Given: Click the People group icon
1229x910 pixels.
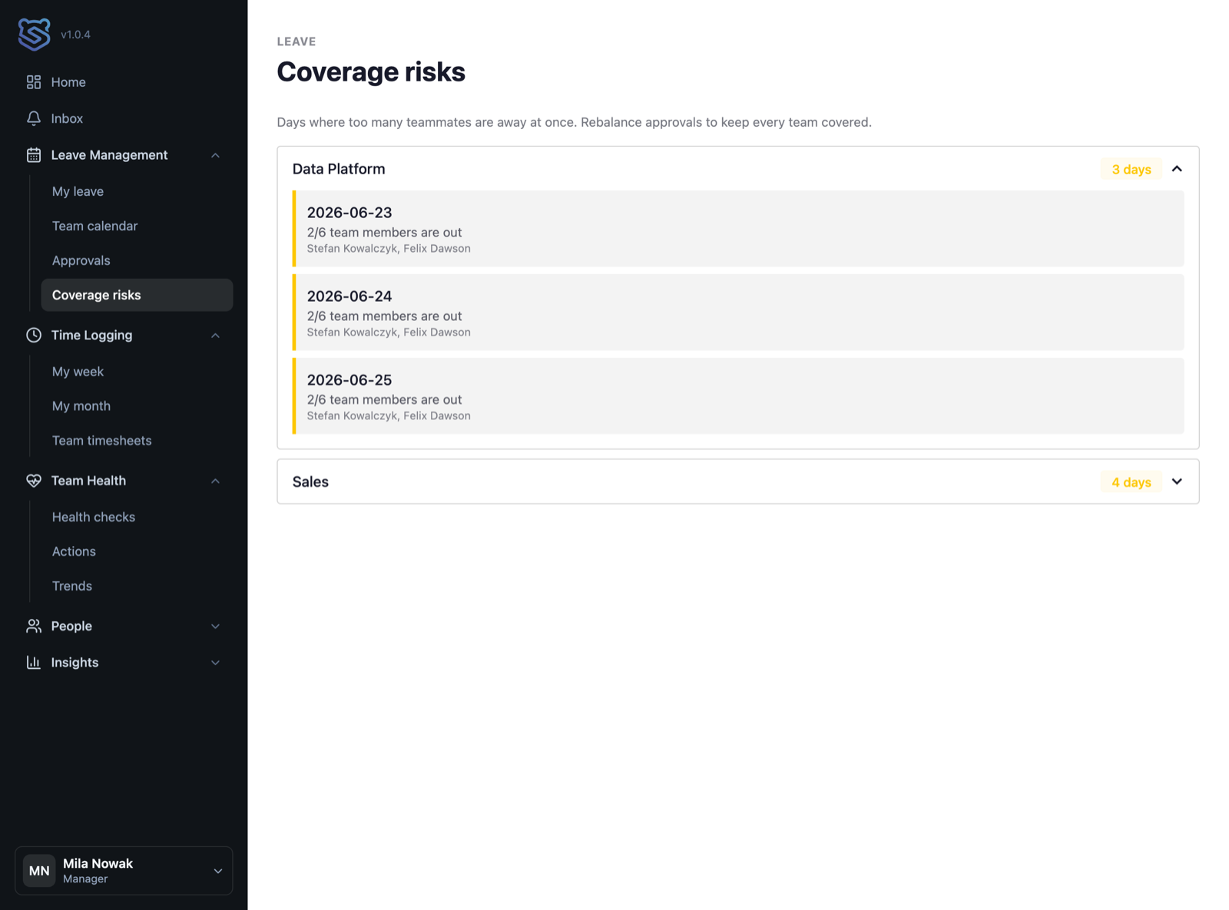Looking at the screenshot, I should pos(34,626).
